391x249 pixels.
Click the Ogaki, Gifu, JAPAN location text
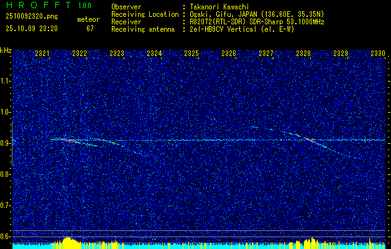(257, 14)
